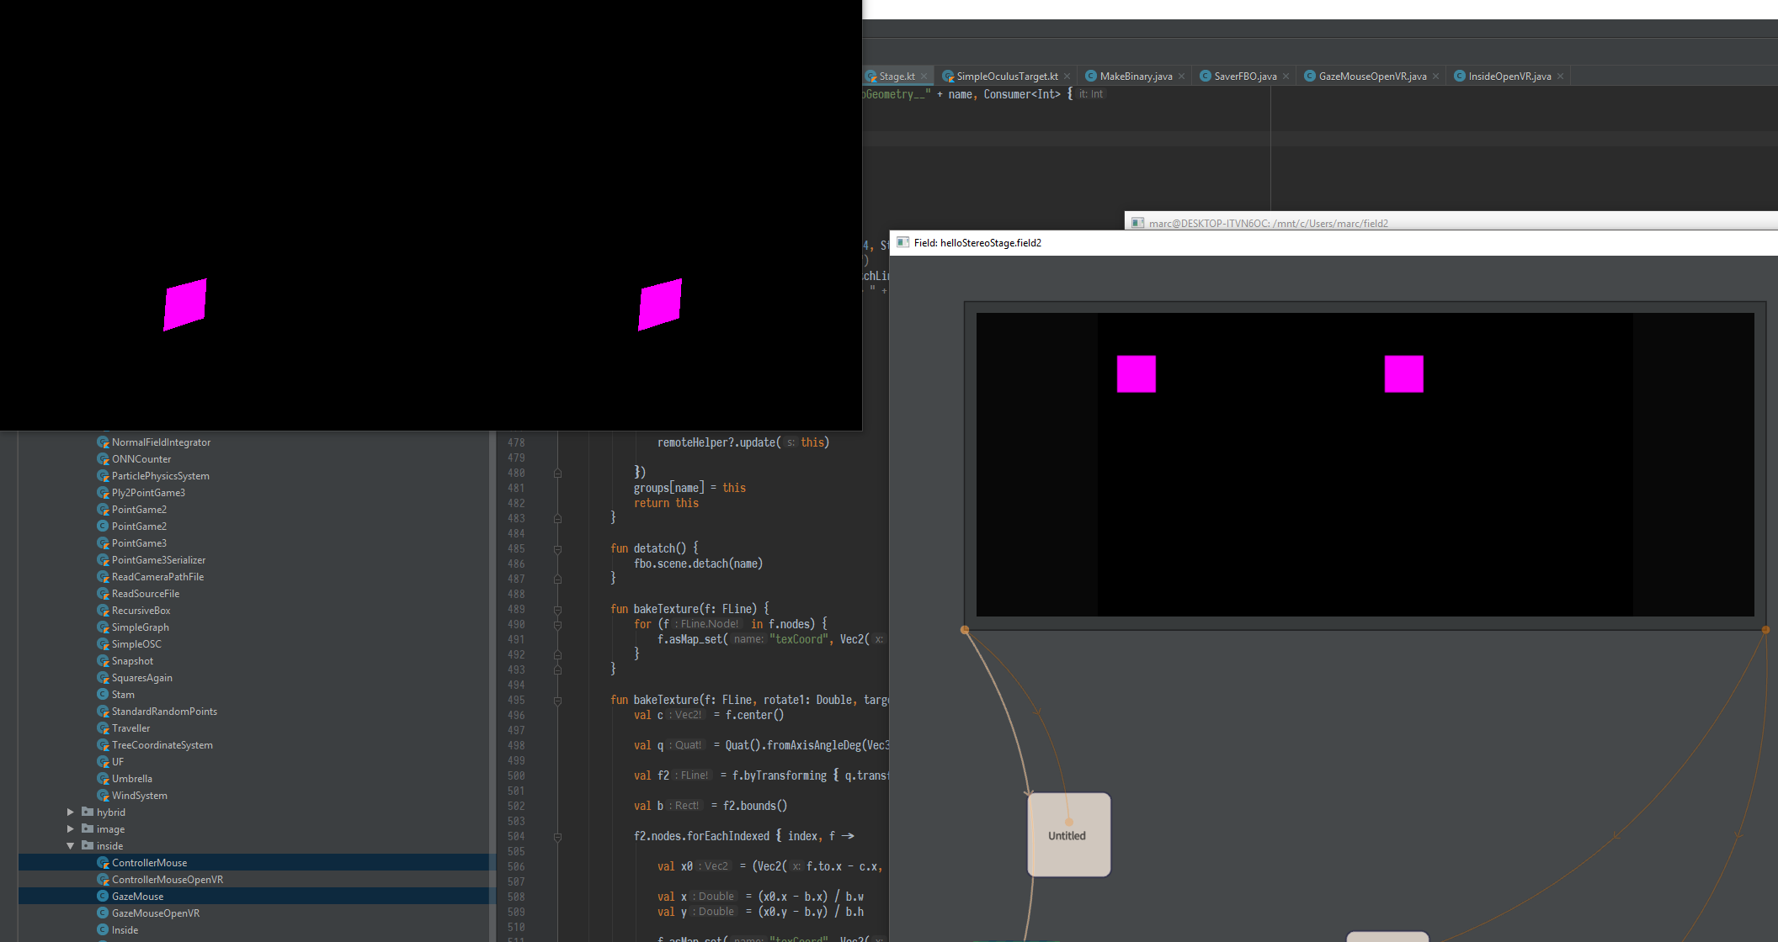The width and height of the screenshot is (1778, 942).
Task: Click the class icon beside Inside
Action: [103, 930]
